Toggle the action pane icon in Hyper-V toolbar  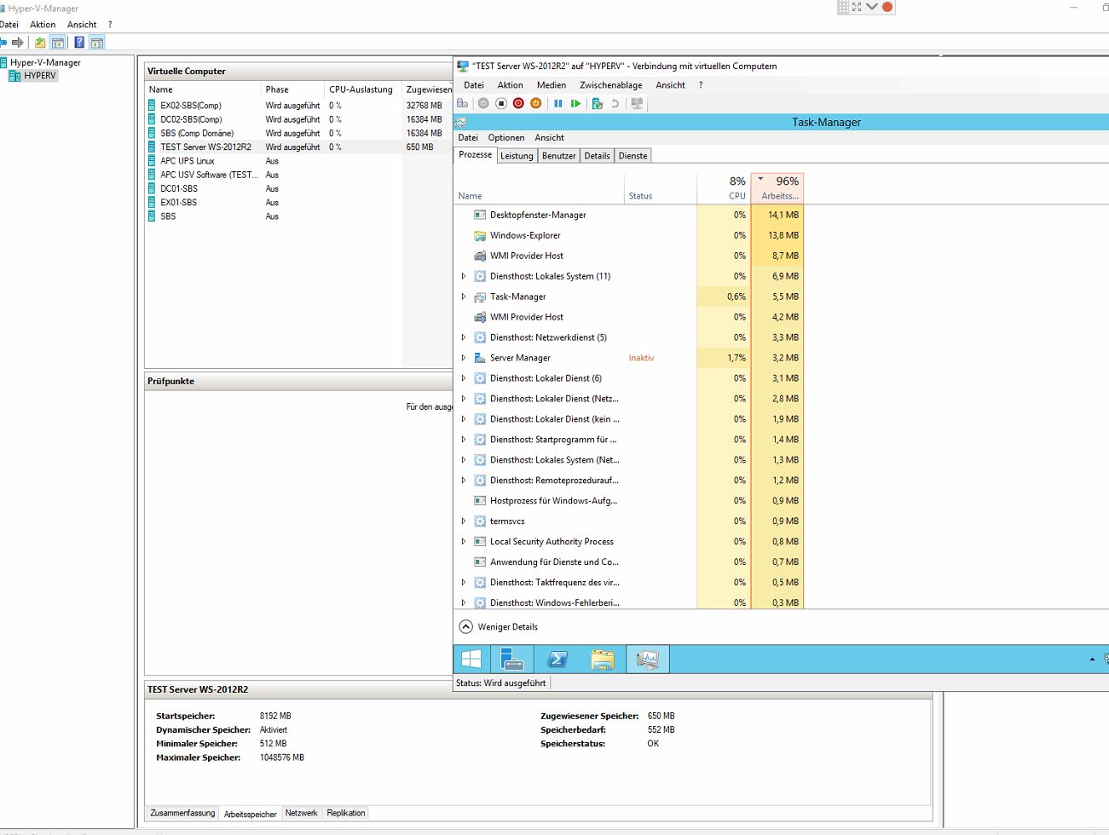coord(97,42)
